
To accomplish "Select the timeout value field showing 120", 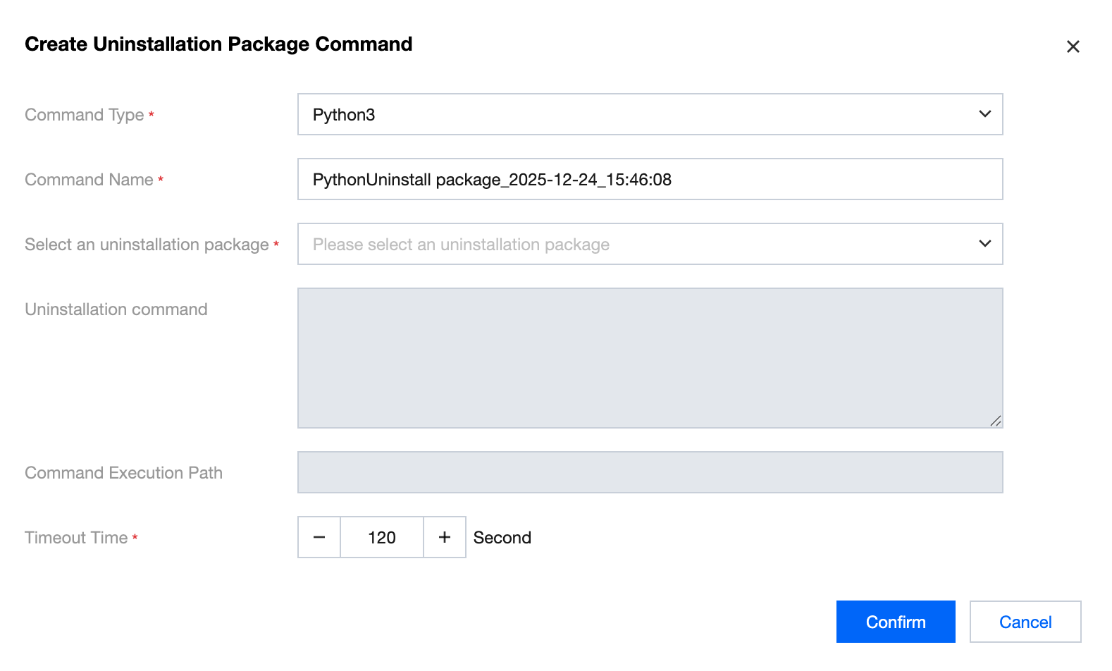I will tap(382, 537).
